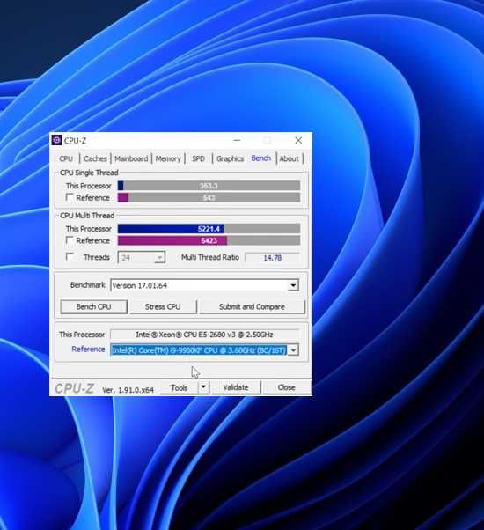
Task: Open the SPD tab
Action: (198, 158)
